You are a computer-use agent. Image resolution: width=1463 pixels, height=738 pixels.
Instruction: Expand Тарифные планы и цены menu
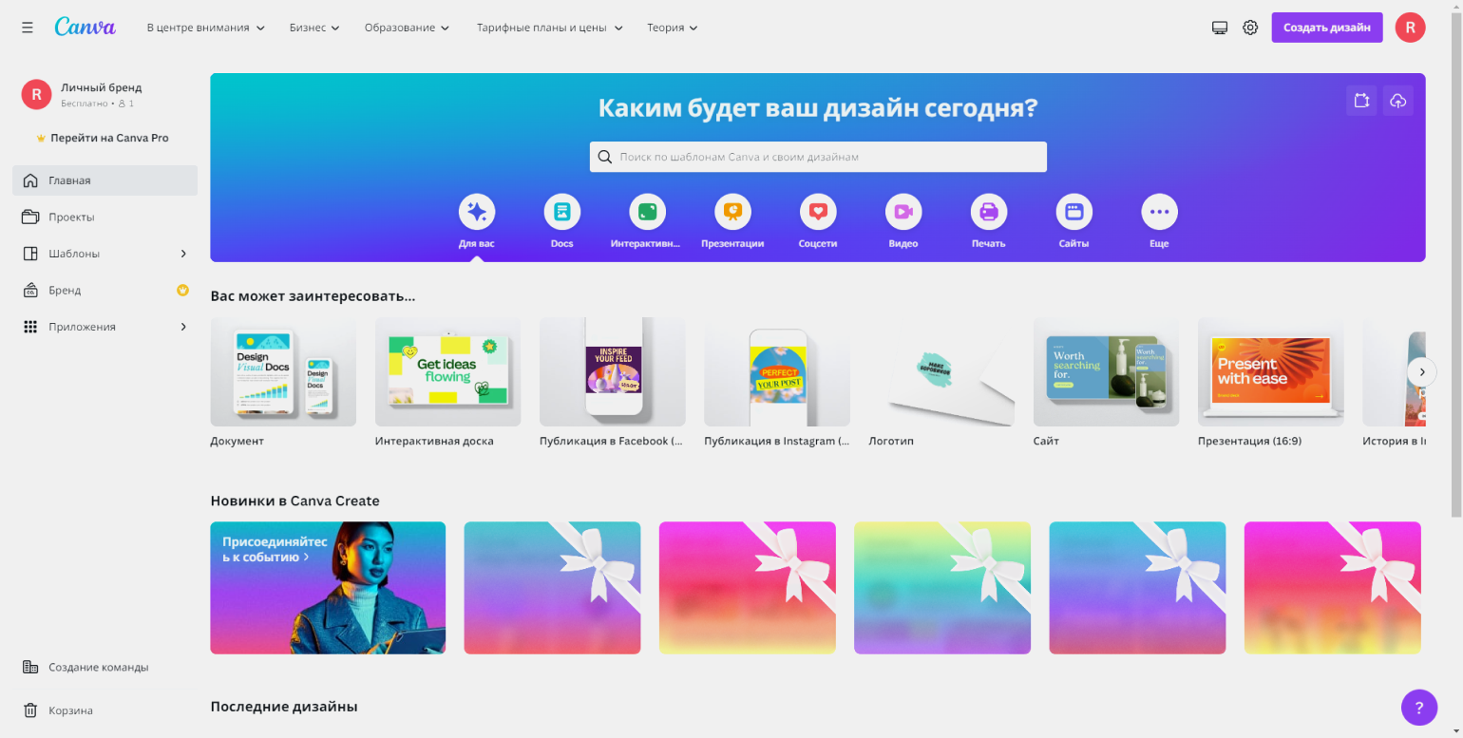(x=550, y=28)
